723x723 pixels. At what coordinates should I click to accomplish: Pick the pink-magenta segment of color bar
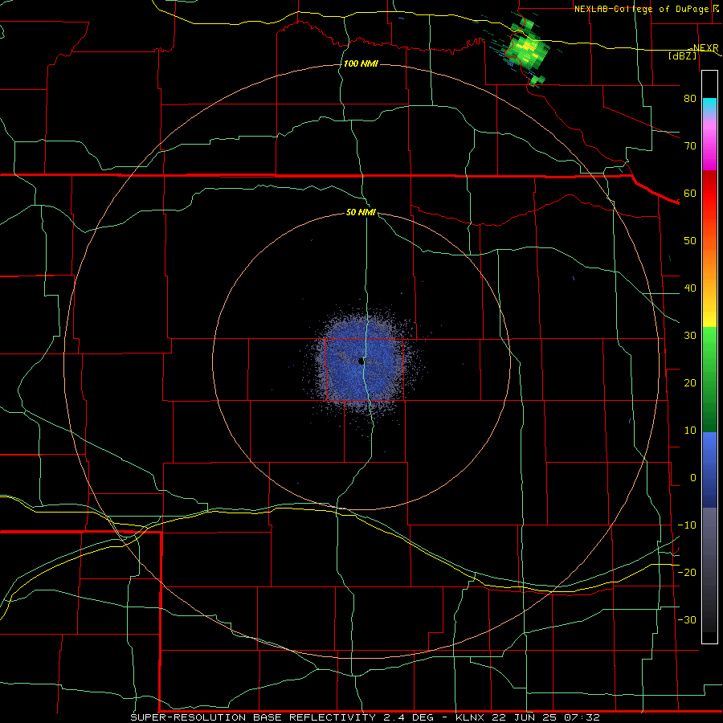[x=709, y=145]
